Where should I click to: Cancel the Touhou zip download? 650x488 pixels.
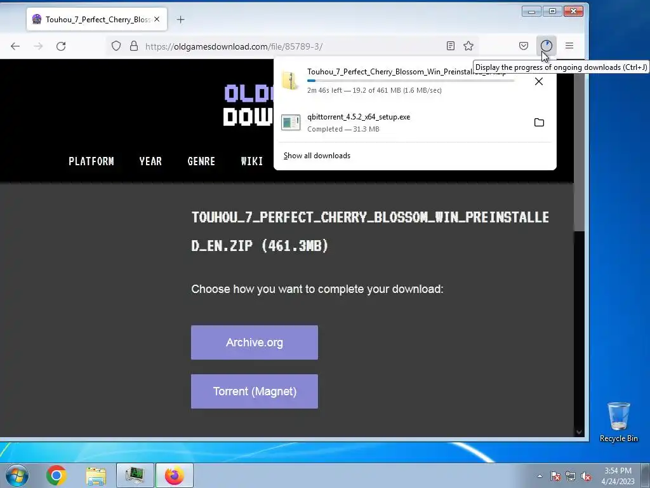tap(538, 81)
